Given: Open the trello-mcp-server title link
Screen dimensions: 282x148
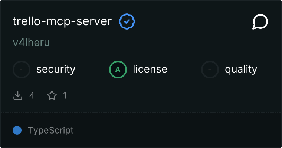Looking at the screenshot, I should pyautogui.click(x=62, y=21).
